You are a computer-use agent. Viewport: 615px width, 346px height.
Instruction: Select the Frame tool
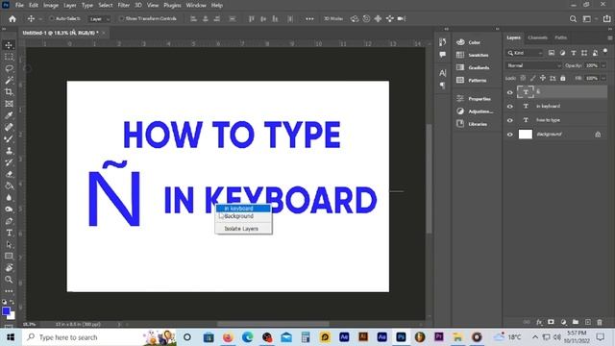tap(9, 104)
